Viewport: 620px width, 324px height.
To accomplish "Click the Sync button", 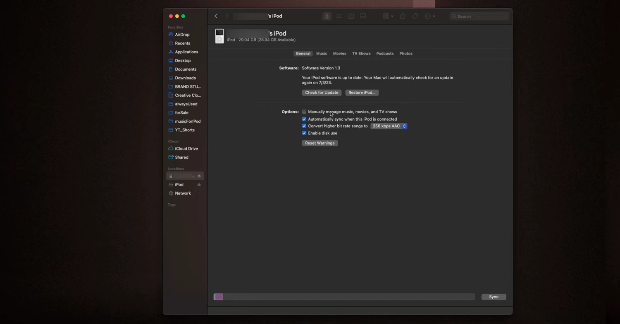I will coord(494,297).
